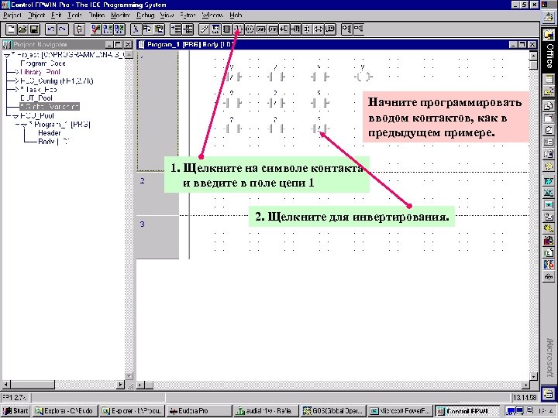The height and width of the screenshot is (418, 558).
Task: Click editor vertical scrollbar down arrow
Action: (533, 376)
